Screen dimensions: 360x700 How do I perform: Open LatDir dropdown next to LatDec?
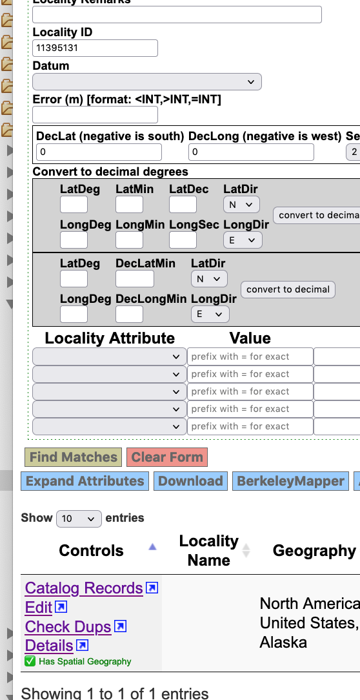(241, 205)
